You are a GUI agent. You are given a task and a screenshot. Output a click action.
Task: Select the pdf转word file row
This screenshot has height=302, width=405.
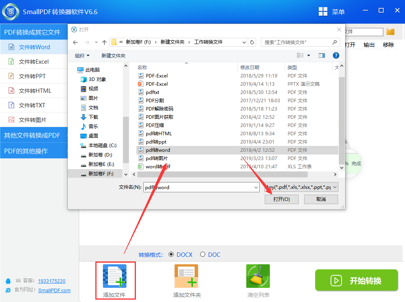(237, 150)
